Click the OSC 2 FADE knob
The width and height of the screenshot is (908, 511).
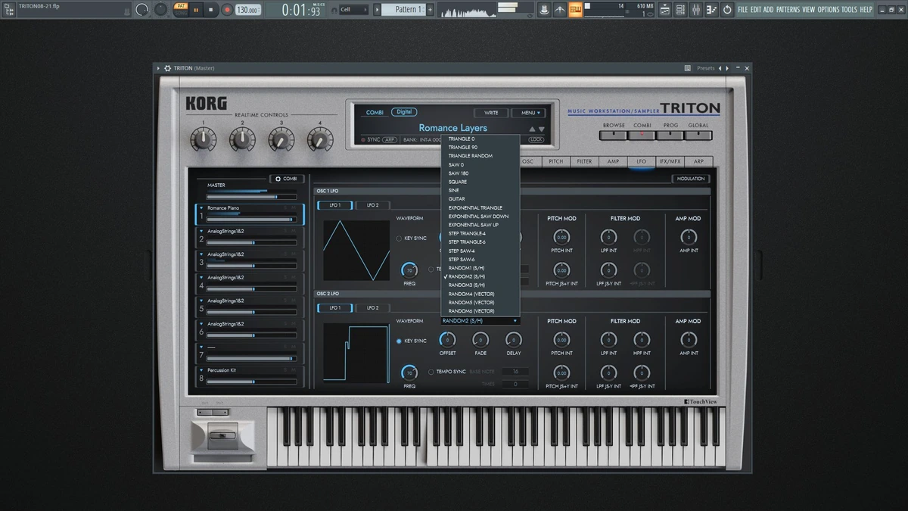[480, 340]
